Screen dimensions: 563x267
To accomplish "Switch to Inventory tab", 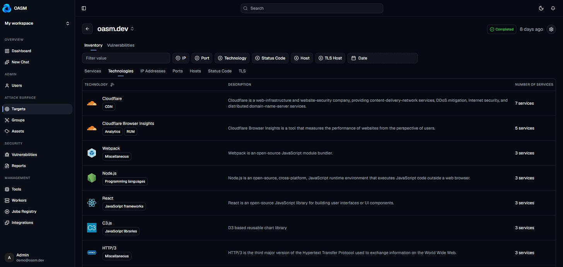I will (x=94, y=45).
